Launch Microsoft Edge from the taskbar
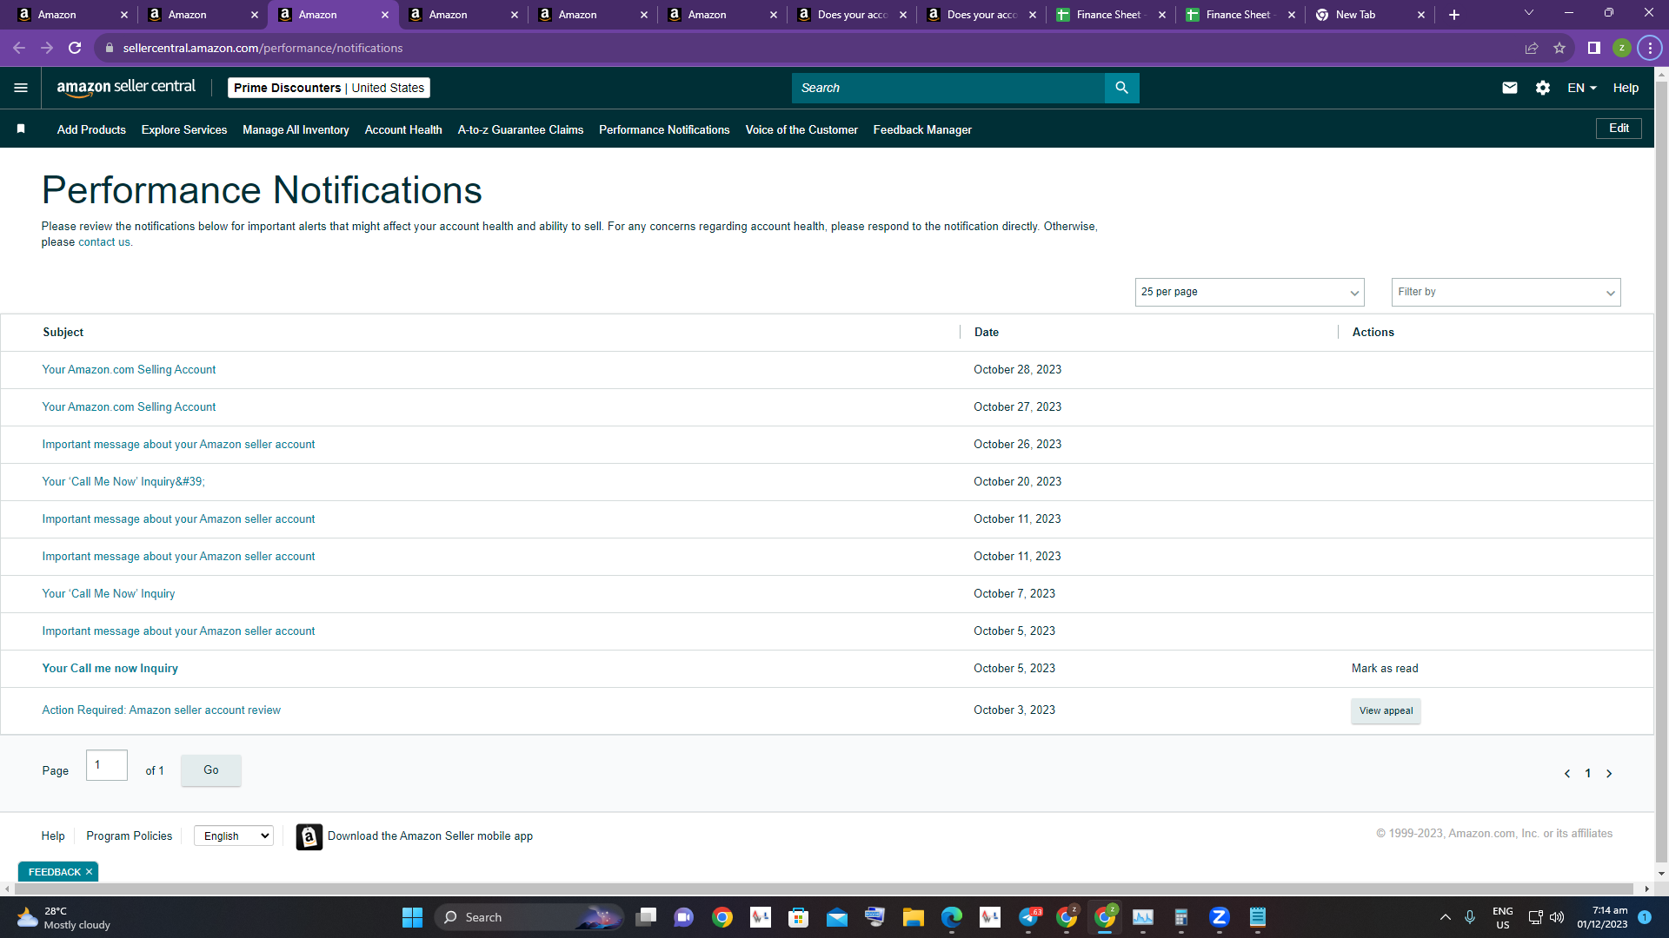This screenshot has width=1669, height=938. [952, 917]
